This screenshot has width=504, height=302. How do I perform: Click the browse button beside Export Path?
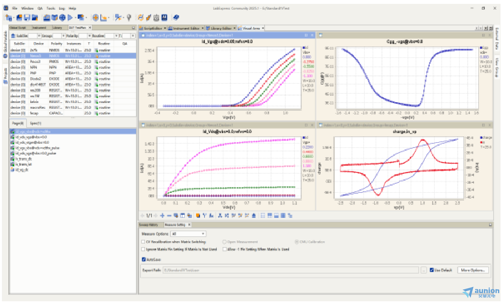click(423, 270)
